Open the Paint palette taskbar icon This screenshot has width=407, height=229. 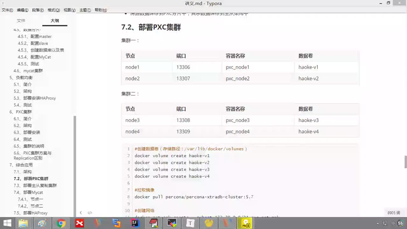[42, 223]
